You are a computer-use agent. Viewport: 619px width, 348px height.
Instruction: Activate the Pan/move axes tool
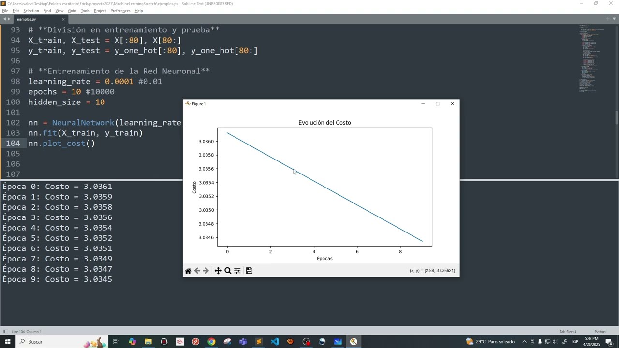click(218, 271)
